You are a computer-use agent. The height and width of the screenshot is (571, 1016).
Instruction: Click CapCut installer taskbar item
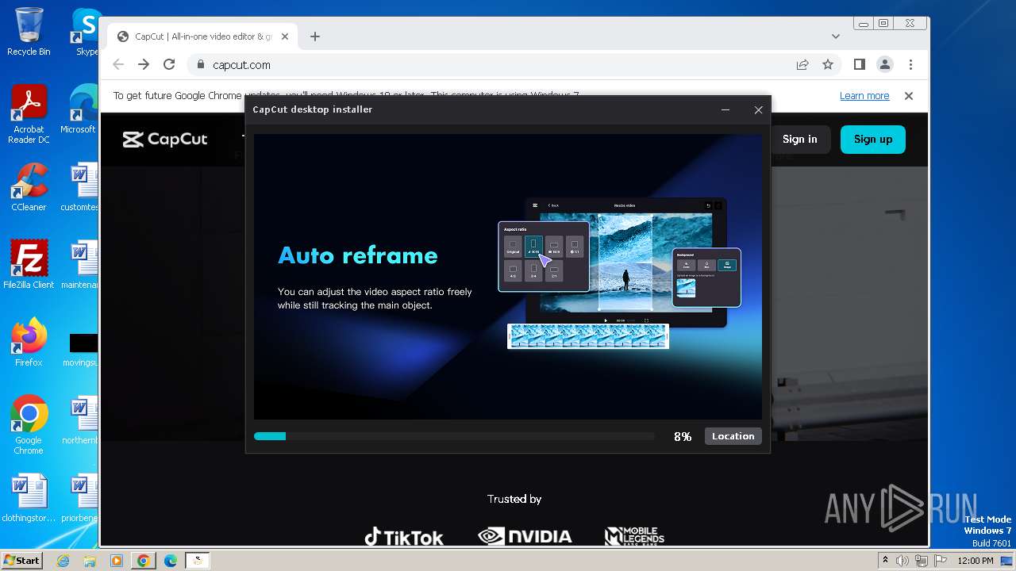(198, 561)
